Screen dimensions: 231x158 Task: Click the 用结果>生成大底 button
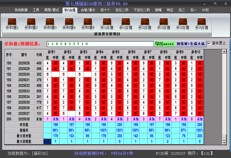click(x=191, y=44)
